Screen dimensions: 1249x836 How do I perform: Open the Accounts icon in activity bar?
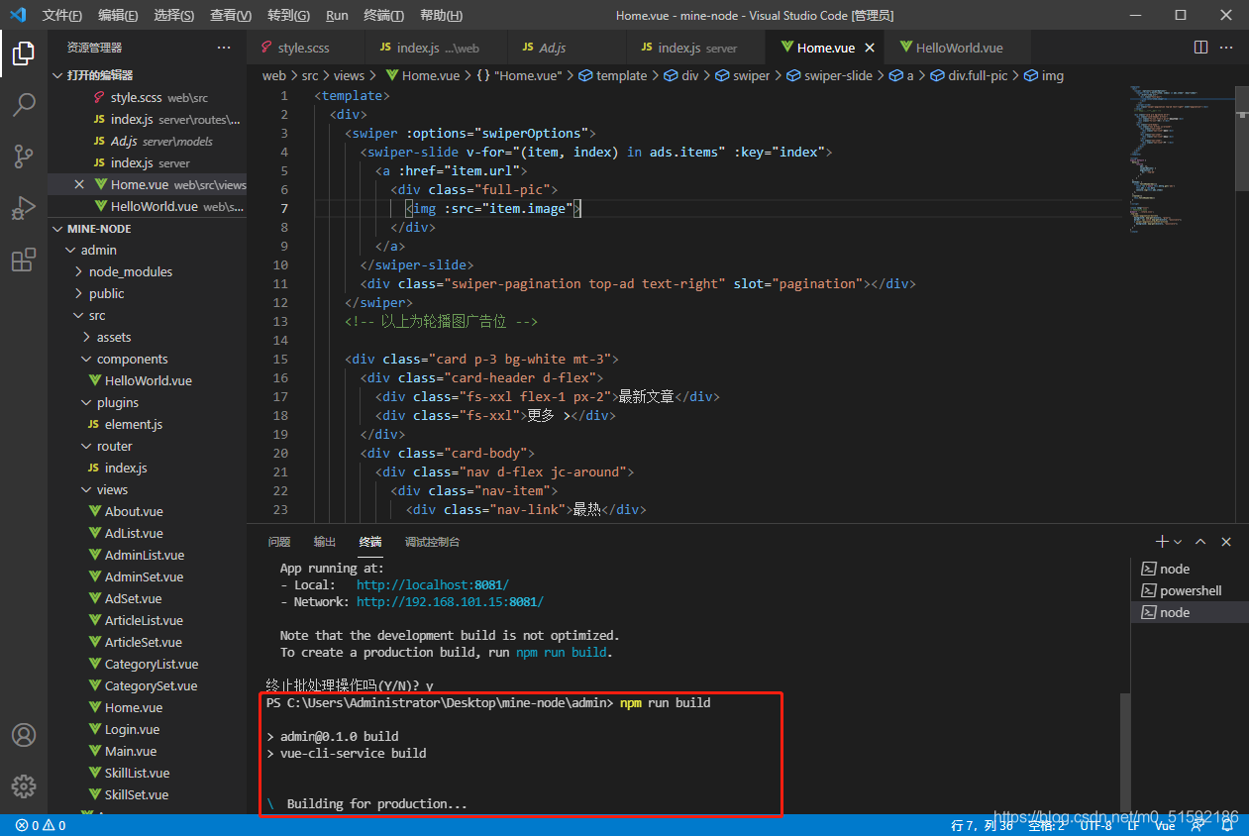coord(24,735)
